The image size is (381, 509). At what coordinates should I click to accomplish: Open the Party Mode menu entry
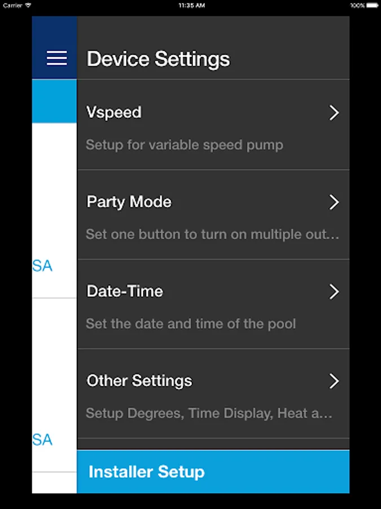129,202
